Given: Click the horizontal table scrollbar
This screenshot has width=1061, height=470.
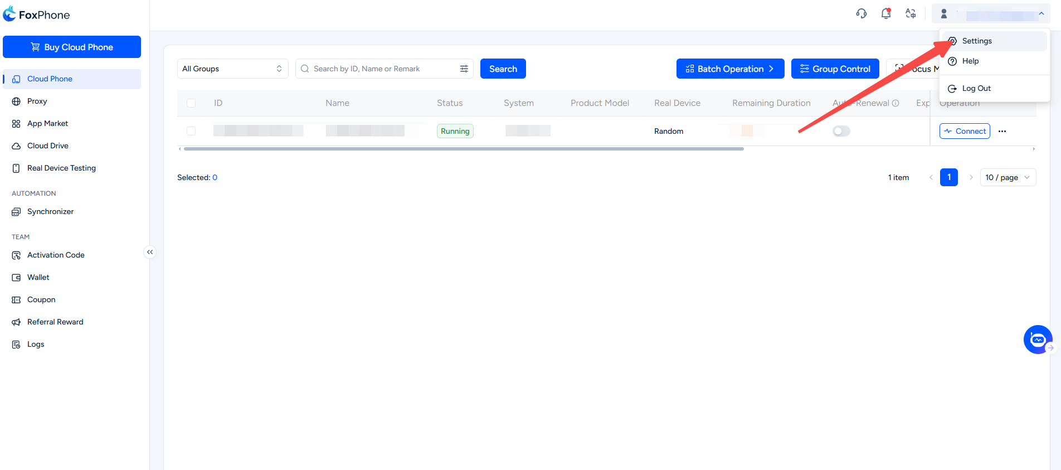Looking at the screenshot, I should point(464,149).
